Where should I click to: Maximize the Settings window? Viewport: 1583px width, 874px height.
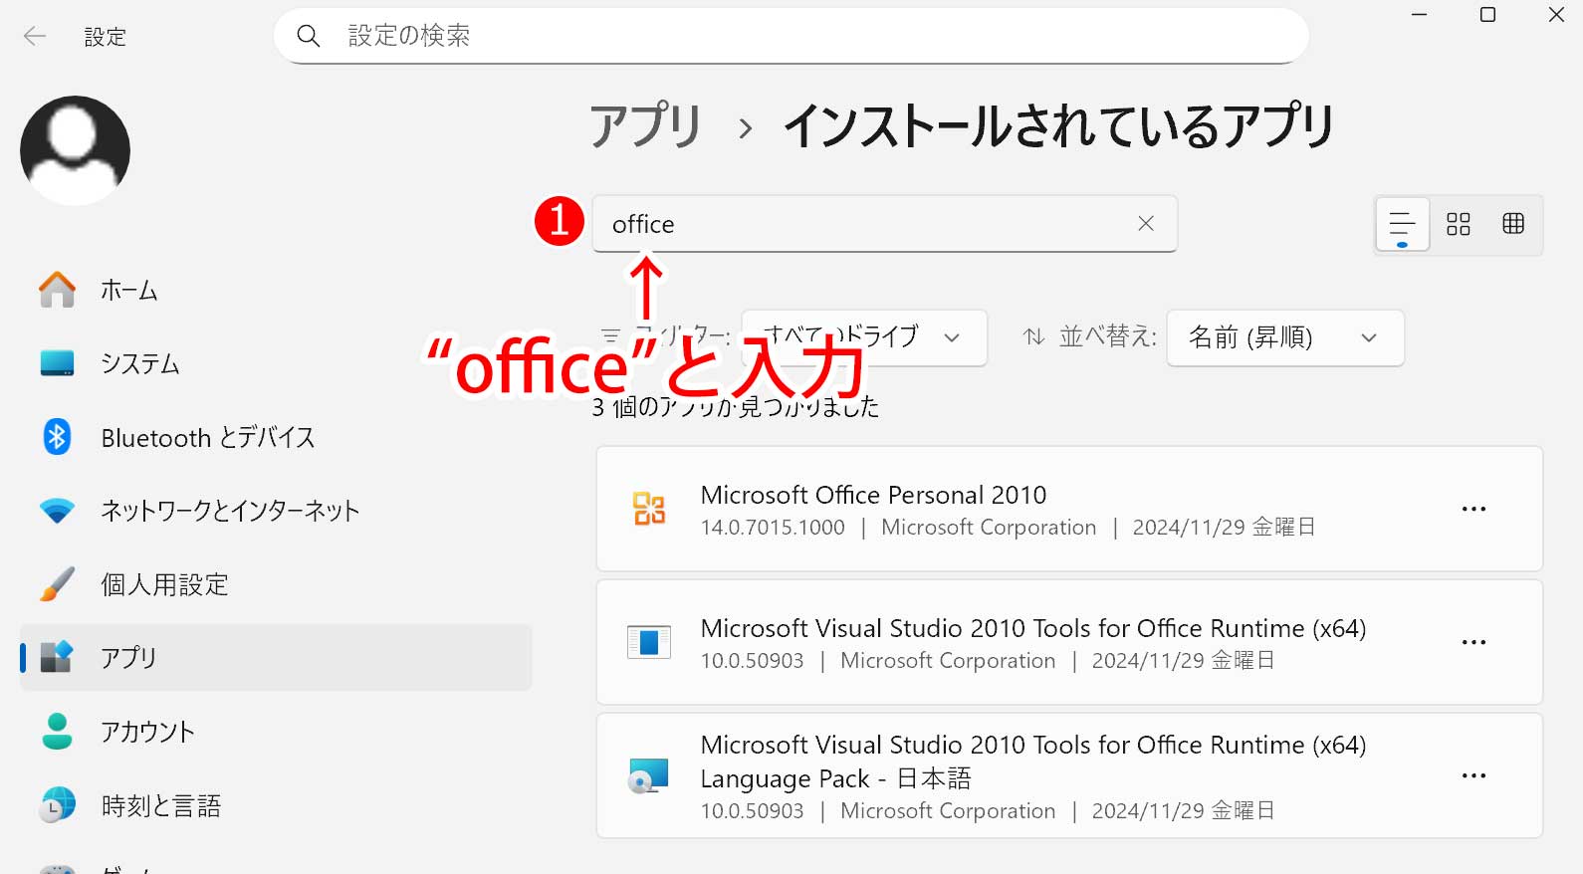(1487, 15)
